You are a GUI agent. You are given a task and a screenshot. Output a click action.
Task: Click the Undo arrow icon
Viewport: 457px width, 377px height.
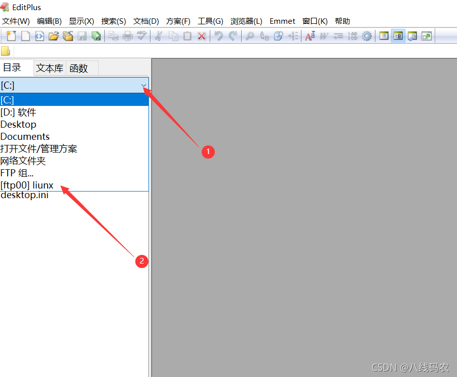click(x=218, y=36)
